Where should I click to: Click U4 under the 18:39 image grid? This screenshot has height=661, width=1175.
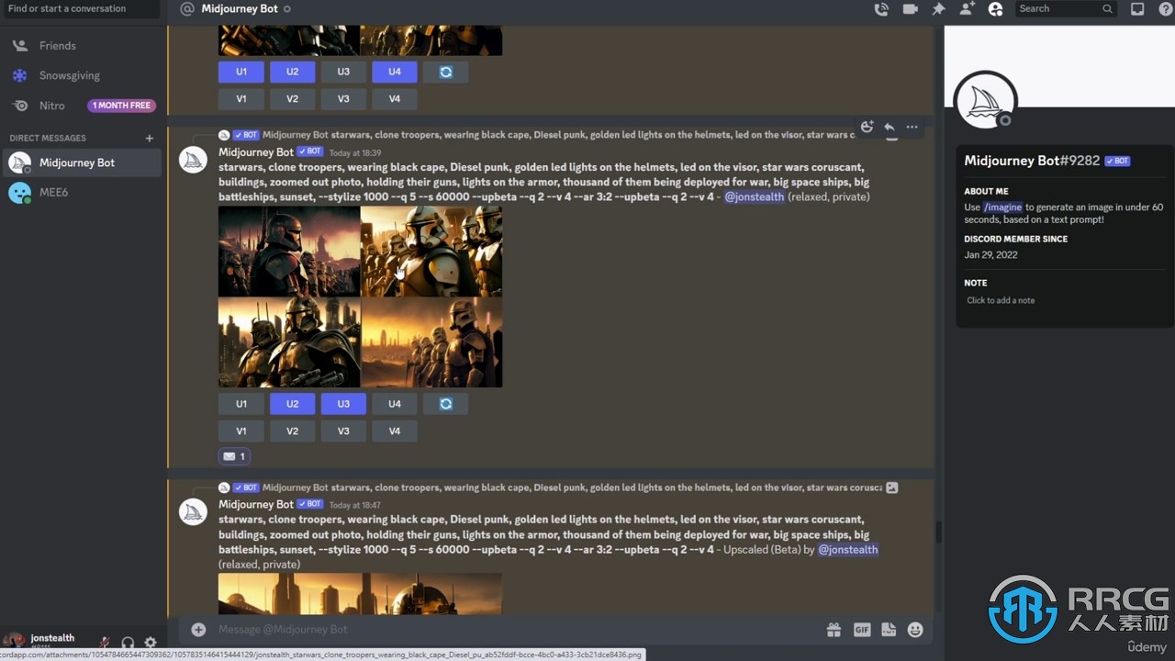395,404
